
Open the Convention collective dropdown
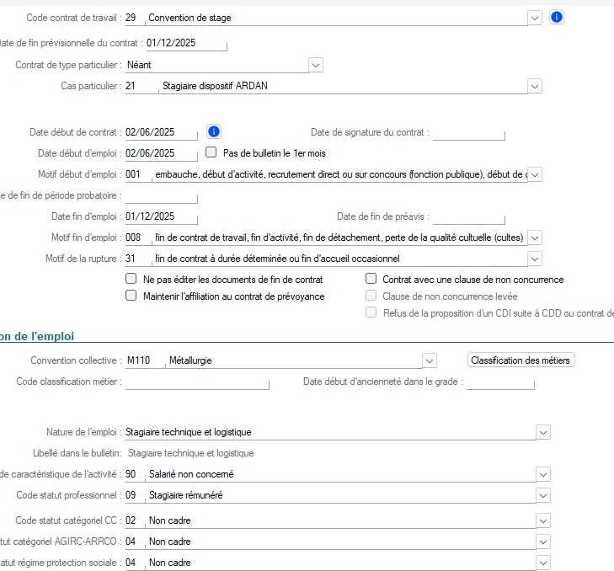coord(430,360)
